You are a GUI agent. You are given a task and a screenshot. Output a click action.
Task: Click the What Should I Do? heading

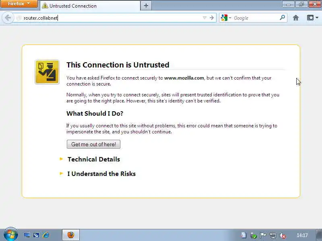(x=95, y=114)
